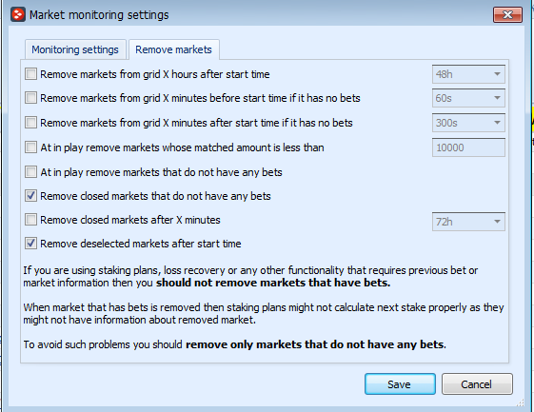Image resolution: width=534 pixels, height=412 pixels.
Task: Tick remove markets before start time with no bets
Action: pyautogui.click(x=31, y=98)
